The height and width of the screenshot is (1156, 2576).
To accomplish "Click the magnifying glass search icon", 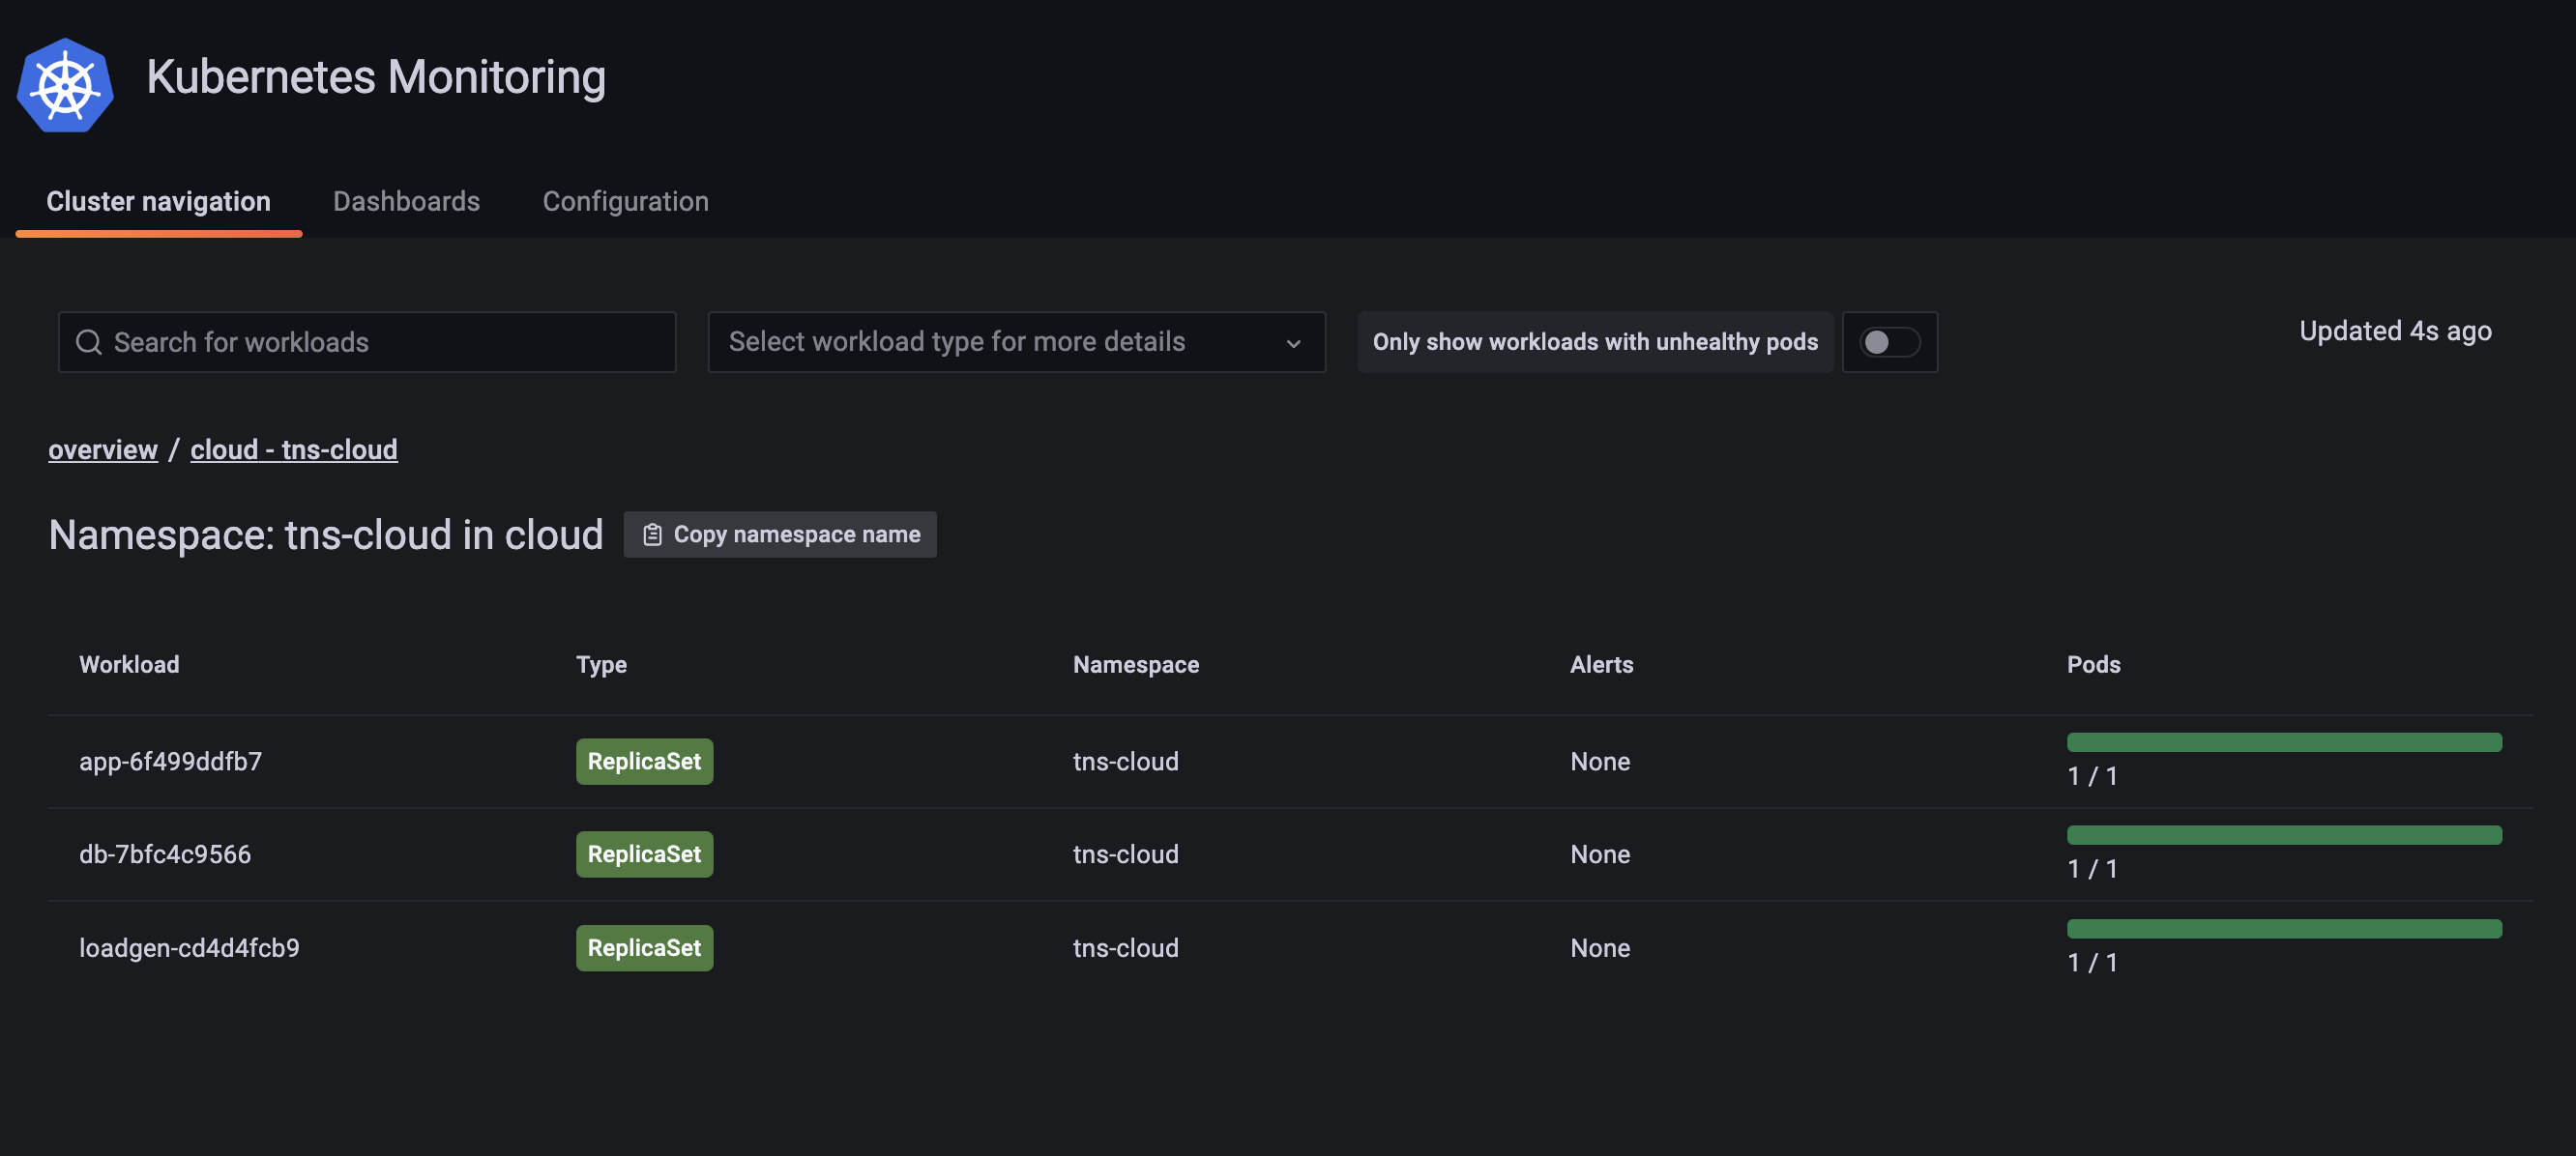I will click(x=88, y=342).
